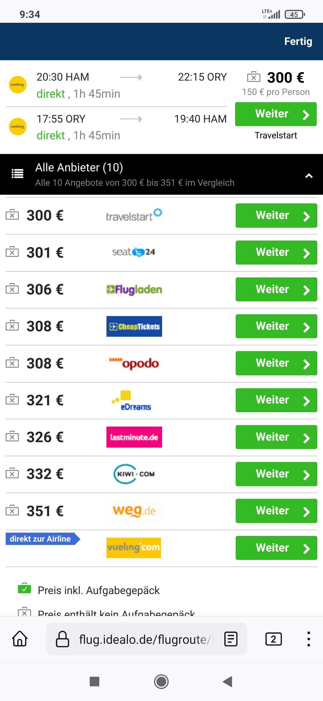This screenshot has width=323, height=701.
Task: Open the Flugladen provider logo
Action: 134,289
